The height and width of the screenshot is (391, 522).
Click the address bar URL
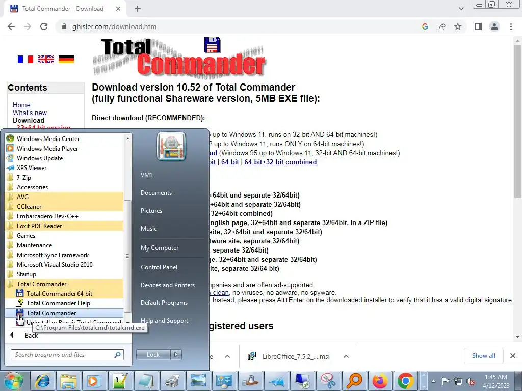114,26
